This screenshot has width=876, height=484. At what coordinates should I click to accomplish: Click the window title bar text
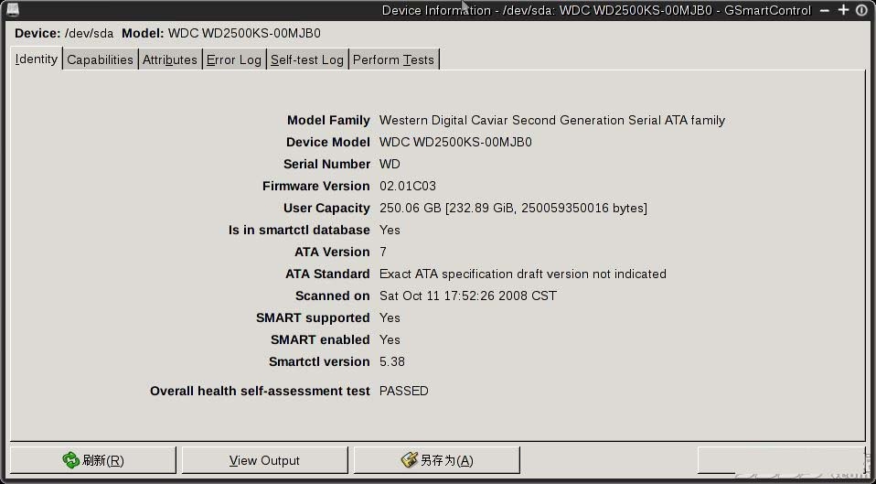click(596, 10)
